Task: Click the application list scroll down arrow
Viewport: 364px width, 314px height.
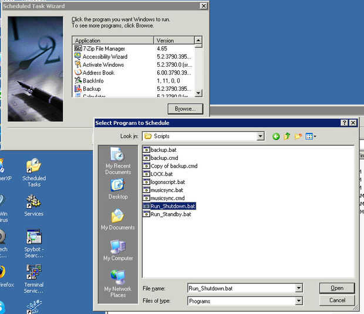Action: coord(198,93)
